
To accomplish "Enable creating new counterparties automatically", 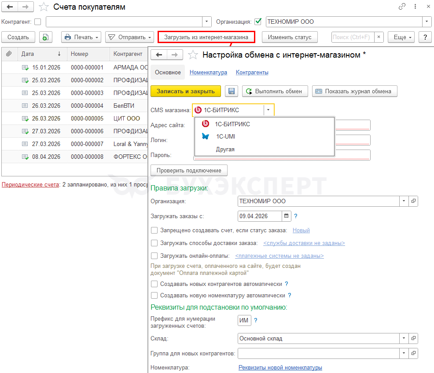I will (154, 284).
